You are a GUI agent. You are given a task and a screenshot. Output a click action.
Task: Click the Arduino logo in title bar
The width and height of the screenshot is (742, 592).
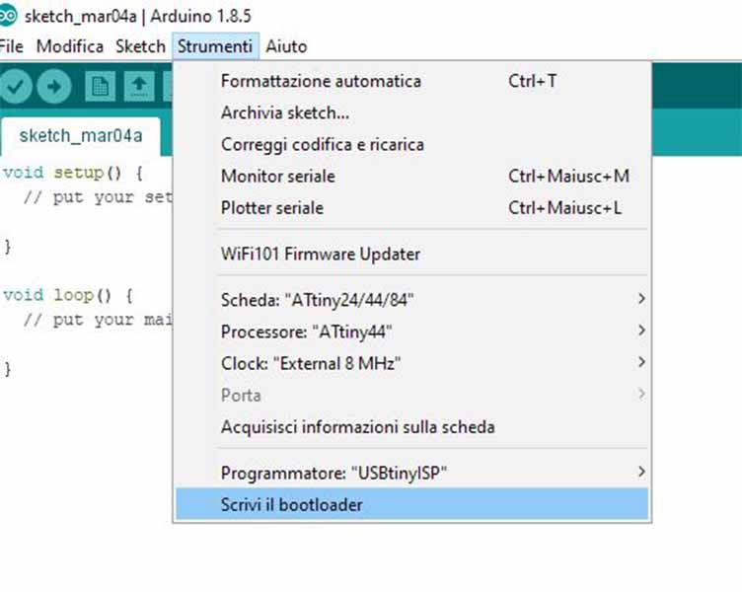click(x=8, y=16)
